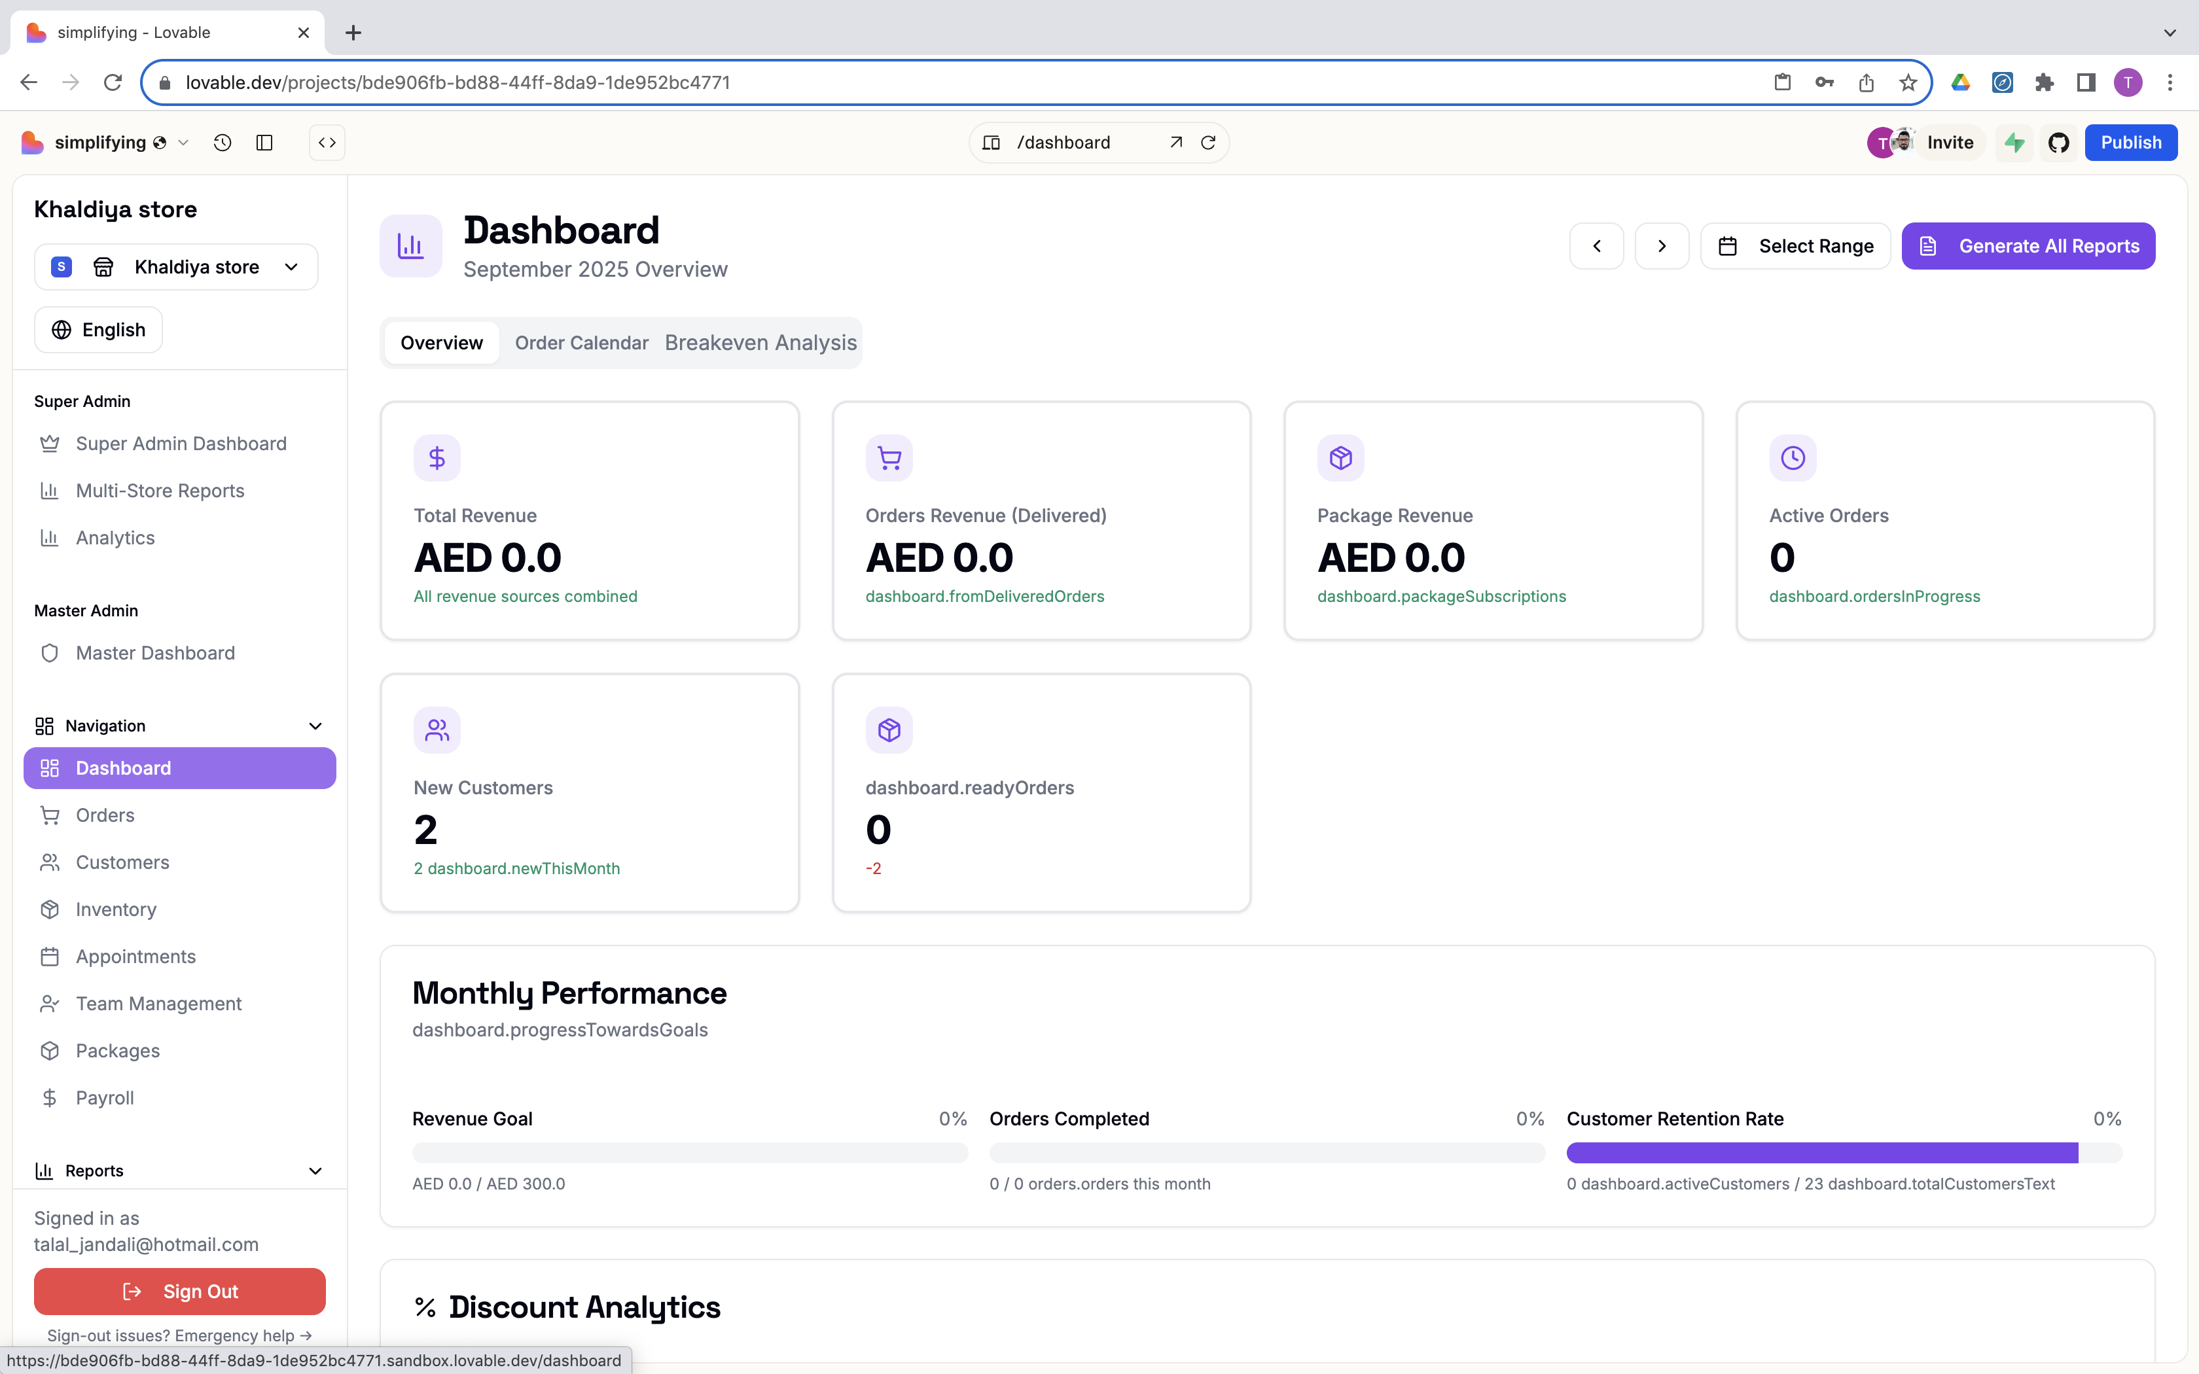
Task: Open the /dashboard route selector
Action: click(1064, 143)
